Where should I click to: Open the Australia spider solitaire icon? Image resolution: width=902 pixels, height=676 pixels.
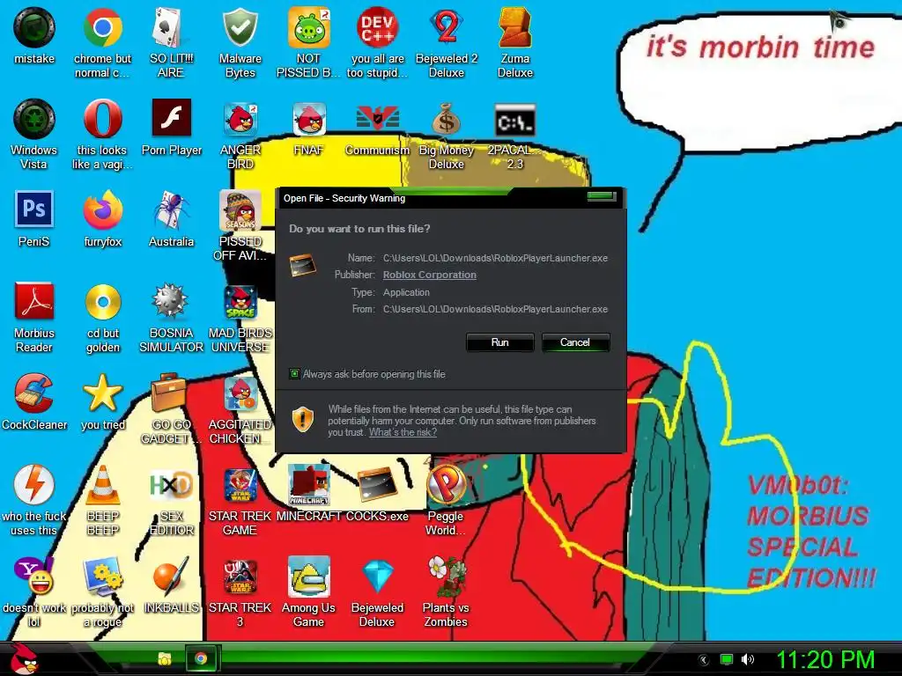pyautogui.click(x=172, y=210)
